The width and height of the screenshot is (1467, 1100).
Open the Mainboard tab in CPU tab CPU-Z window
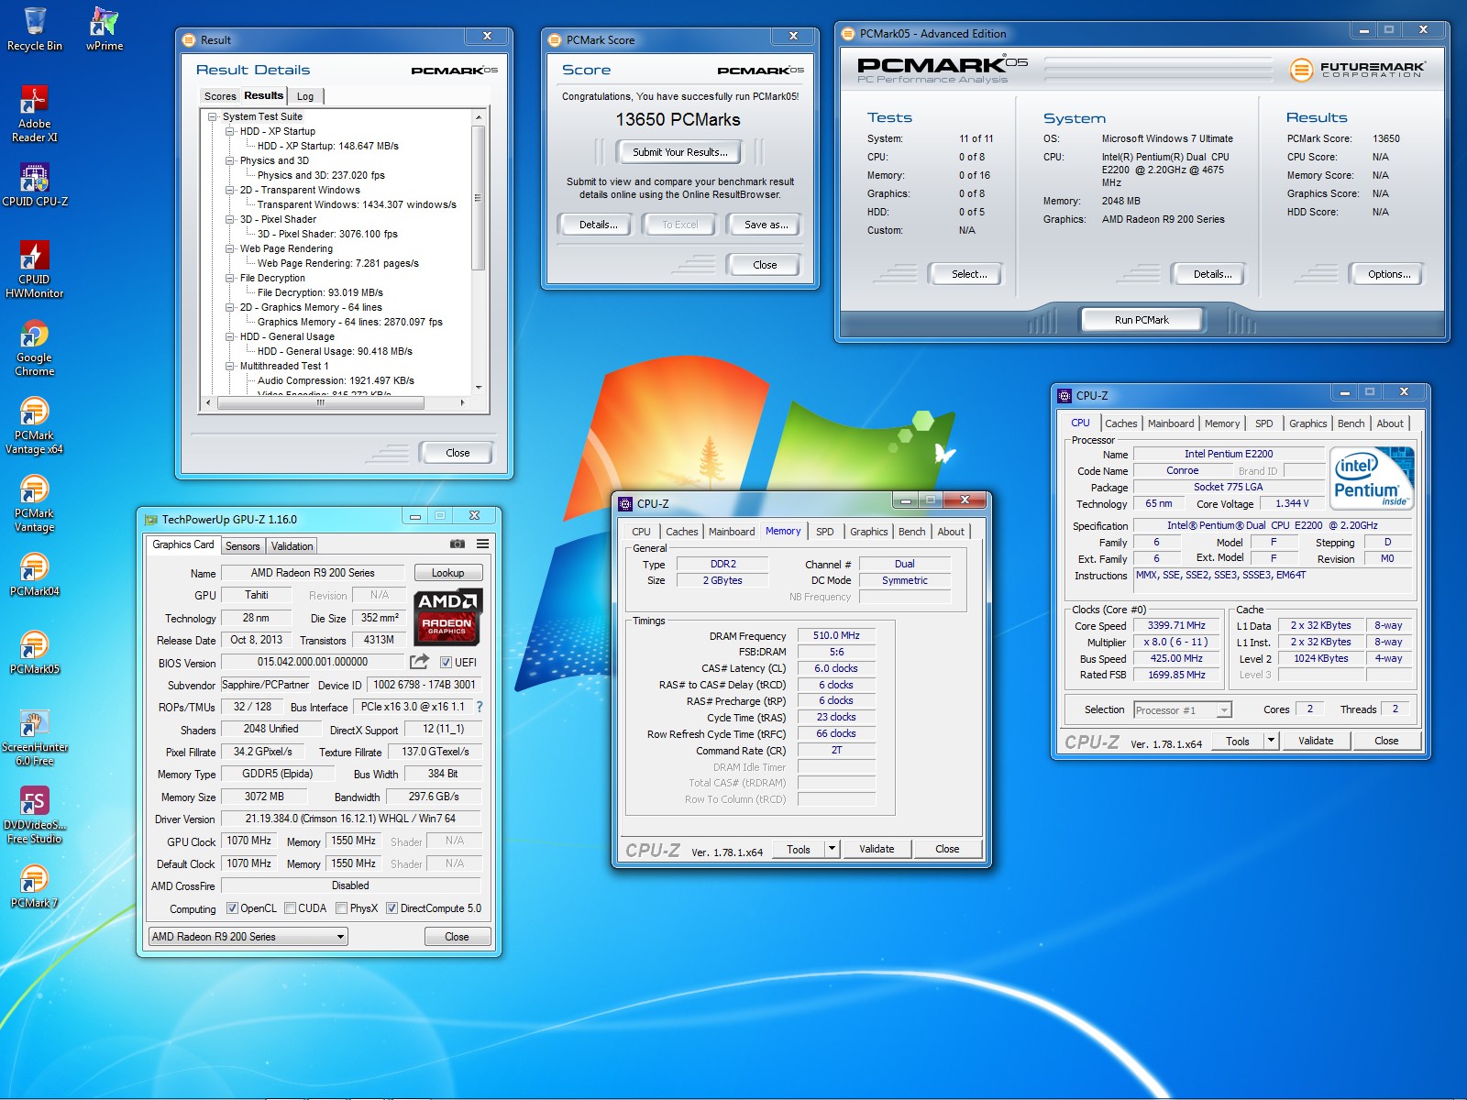1171,423
